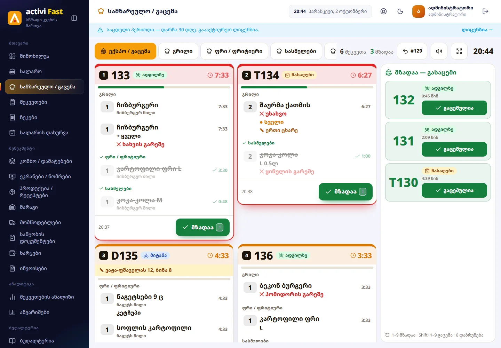Mark order 133 as მზადაა
This screenshot has height=348, width=501.
202,227
